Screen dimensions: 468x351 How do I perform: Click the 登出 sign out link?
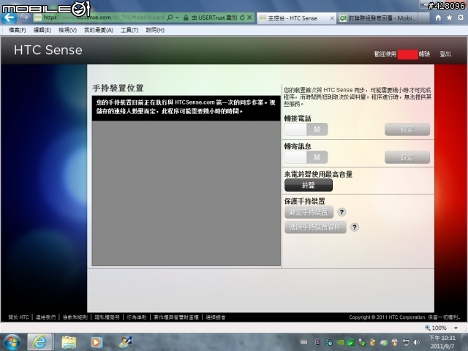point(445,54)
